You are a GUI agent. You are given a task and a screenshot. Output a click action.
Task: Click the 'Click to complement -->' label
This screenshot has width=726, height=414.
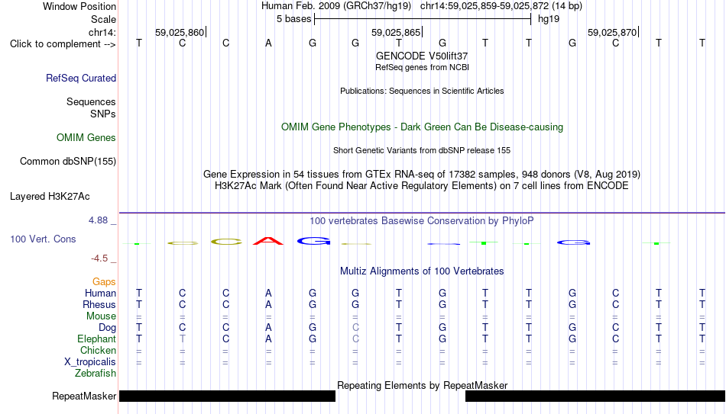[63, 44]
